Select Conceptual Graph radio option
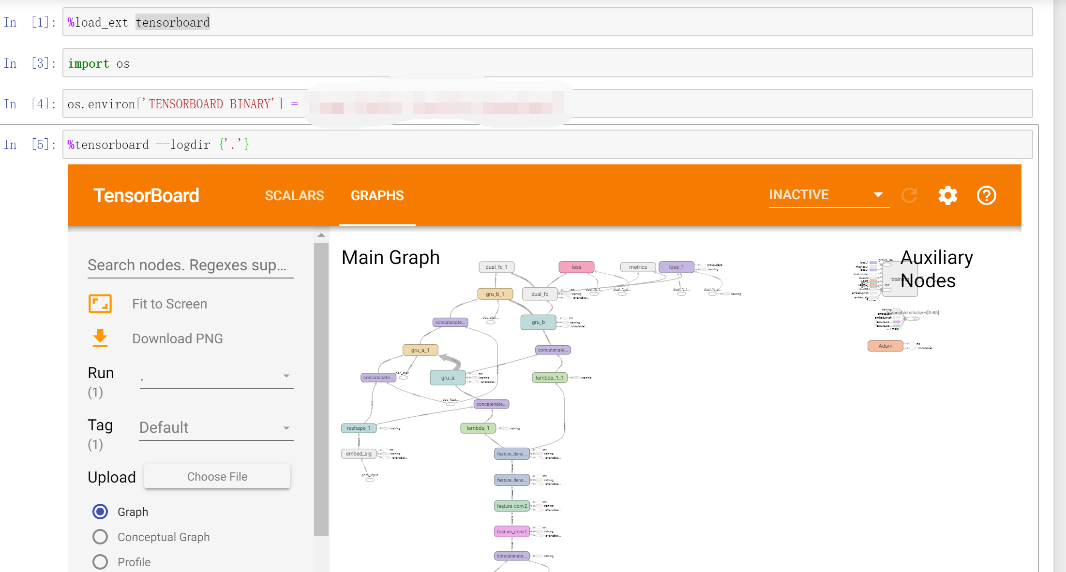1066x572 pixels. (x=100, y=537)
